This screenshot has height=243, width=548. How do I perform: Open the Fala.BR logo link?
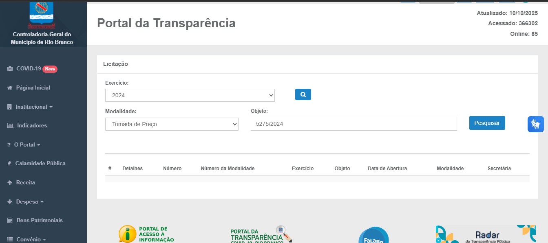pos(373,236)
